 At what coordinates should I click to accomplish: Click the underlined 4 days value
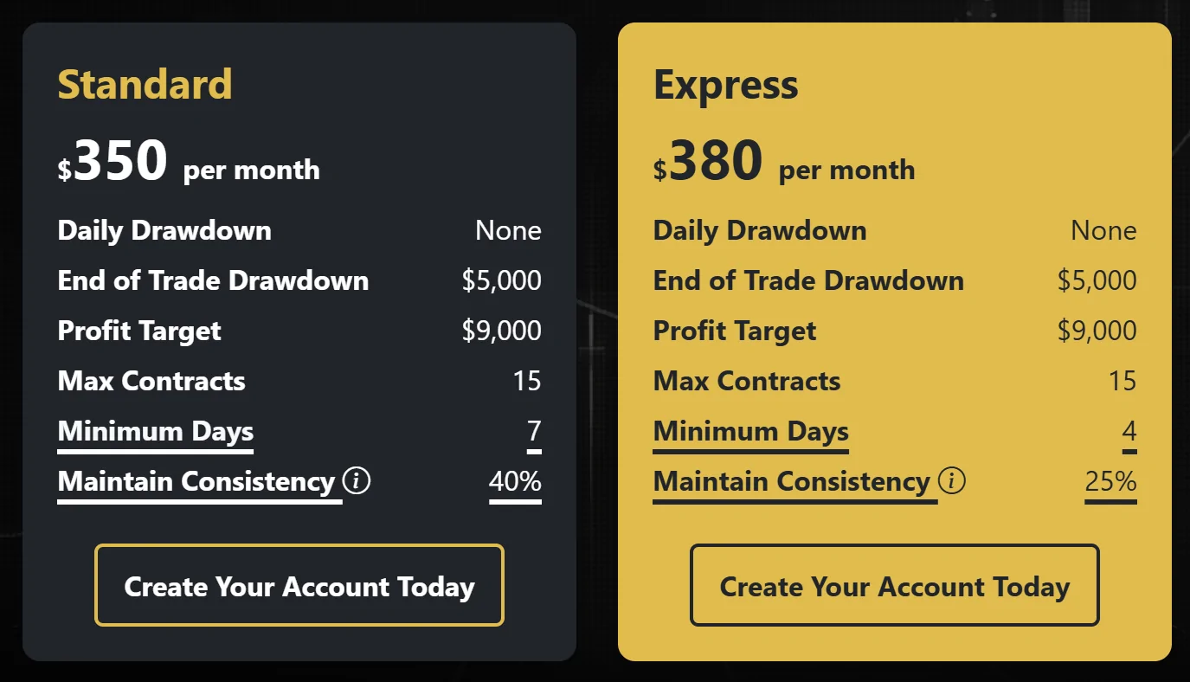(x=1129, y=431)
